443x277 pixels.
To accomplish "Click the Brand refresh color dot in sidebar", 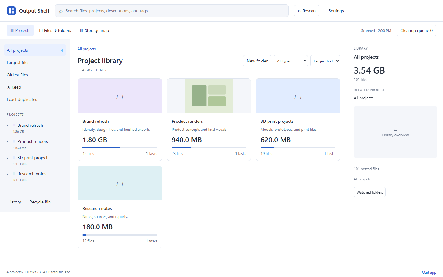I will [14, 125].
